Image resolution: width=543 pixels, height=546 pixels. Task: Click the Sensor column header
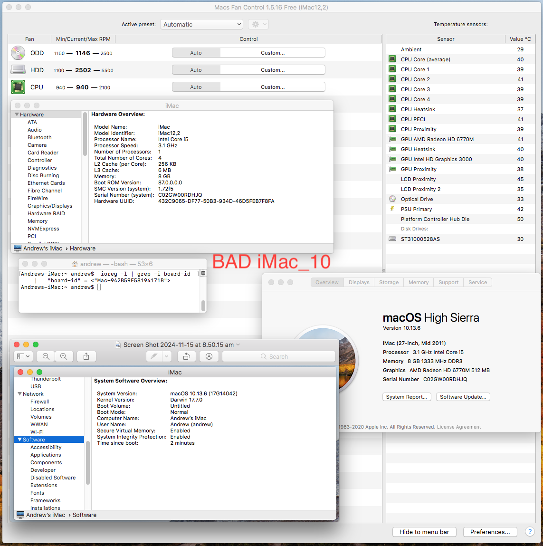coord(446,39)
